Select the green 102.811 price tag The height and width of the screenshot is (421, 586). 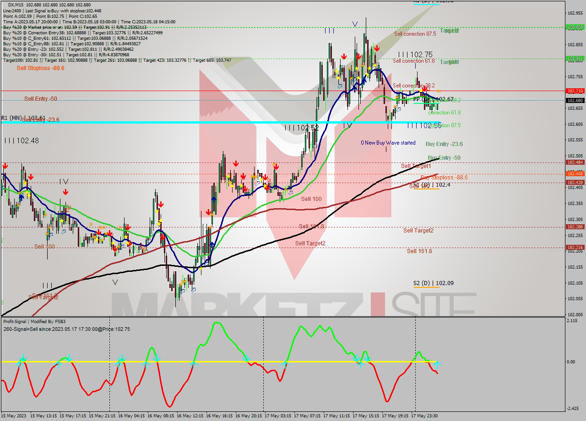click(x=575, y=58)
